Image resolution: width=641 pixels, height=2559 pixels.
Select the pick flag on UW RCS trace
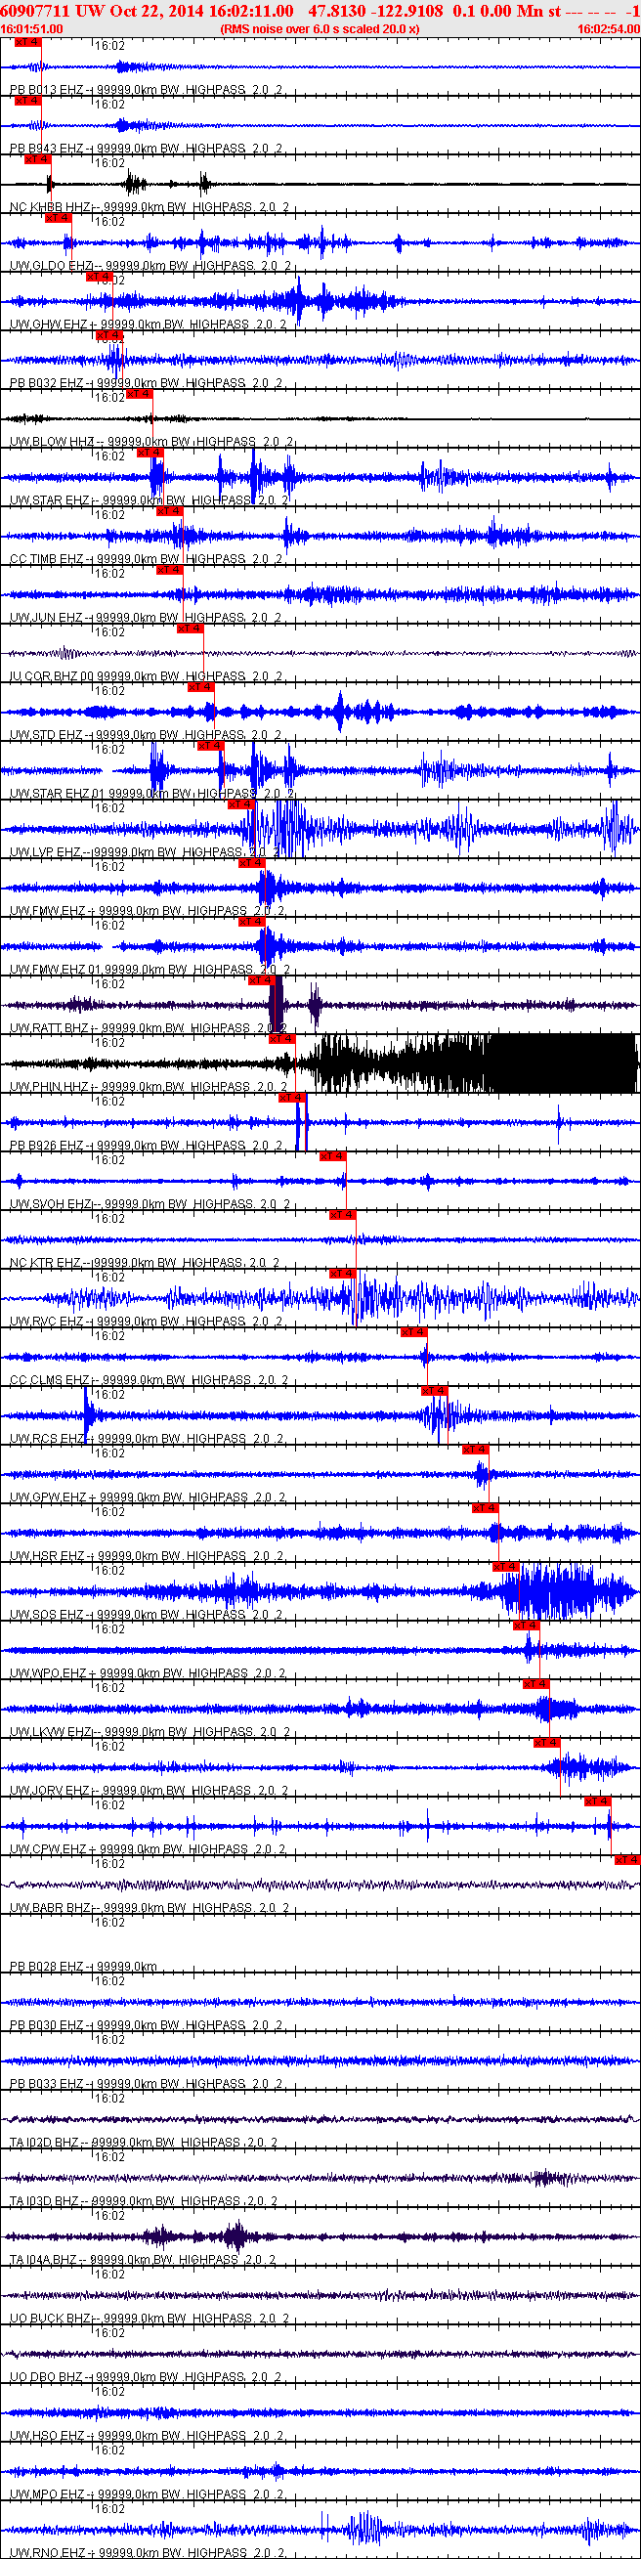434,1390
